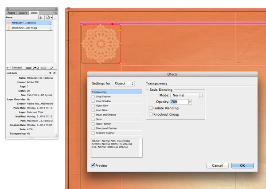This screenshot has width=266, height=189.
Task: Open the blending Mode Normal dropdown
Action: pyautogui.click(x=187, y=96)
